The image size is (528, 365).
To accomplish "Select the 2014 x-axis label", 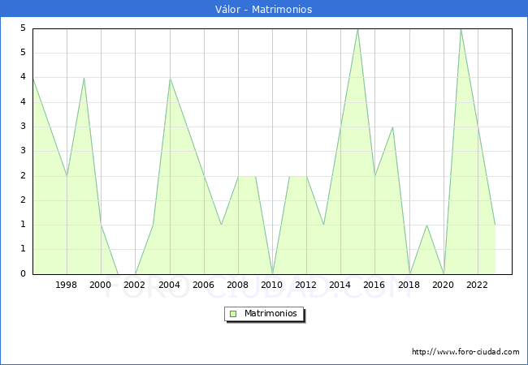I will (340, 285).
